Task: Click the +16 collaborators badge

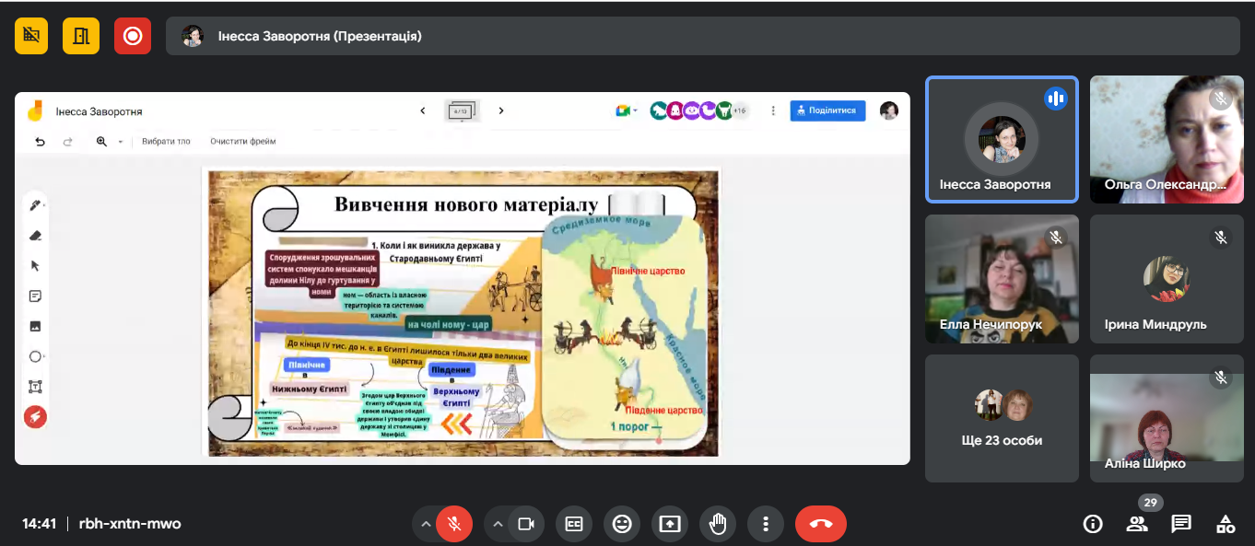Action: point(740,110)
